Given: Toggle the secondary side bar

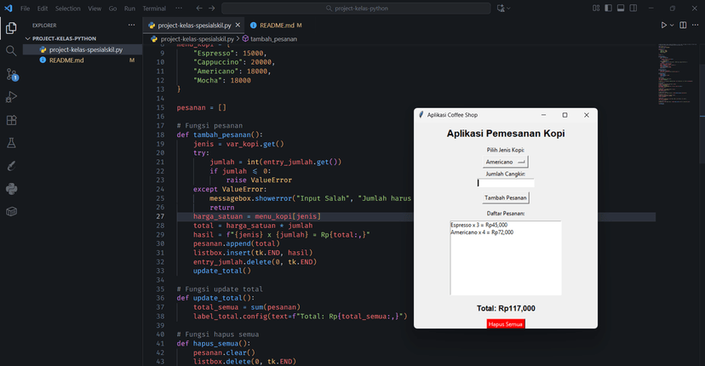Looking at the screenshot, I should tap(633, 9).
